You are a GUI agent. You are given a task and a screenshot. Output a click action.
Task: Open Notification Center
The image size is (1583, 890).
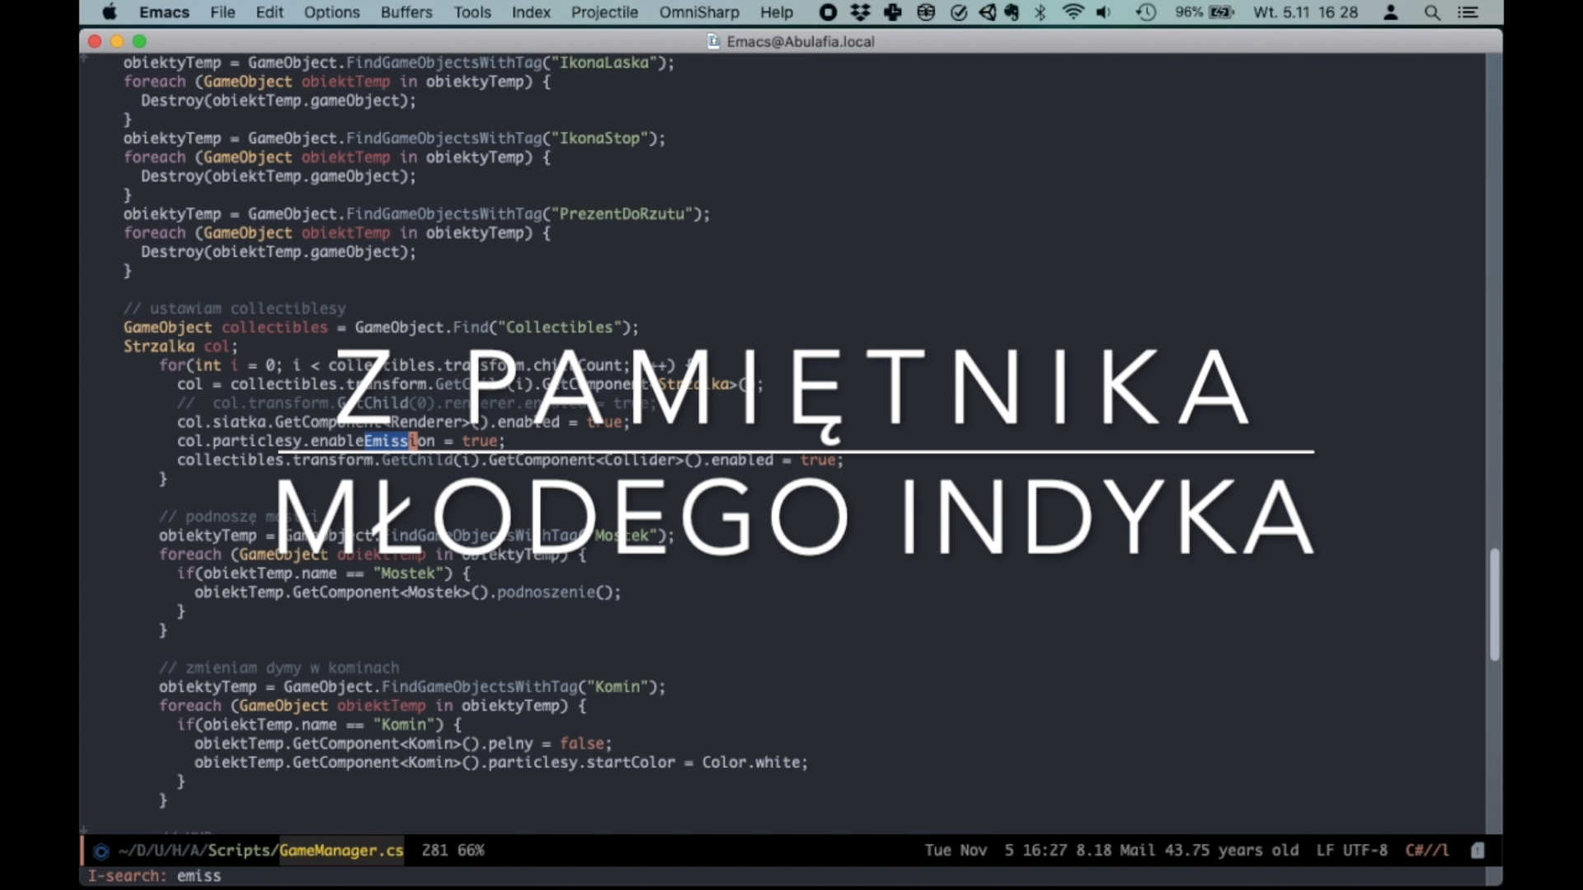[x=1468, y=12]
